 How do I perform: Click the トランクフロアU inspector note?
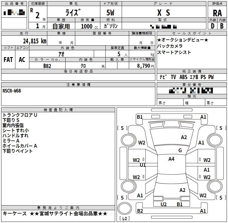pos(20,115)
